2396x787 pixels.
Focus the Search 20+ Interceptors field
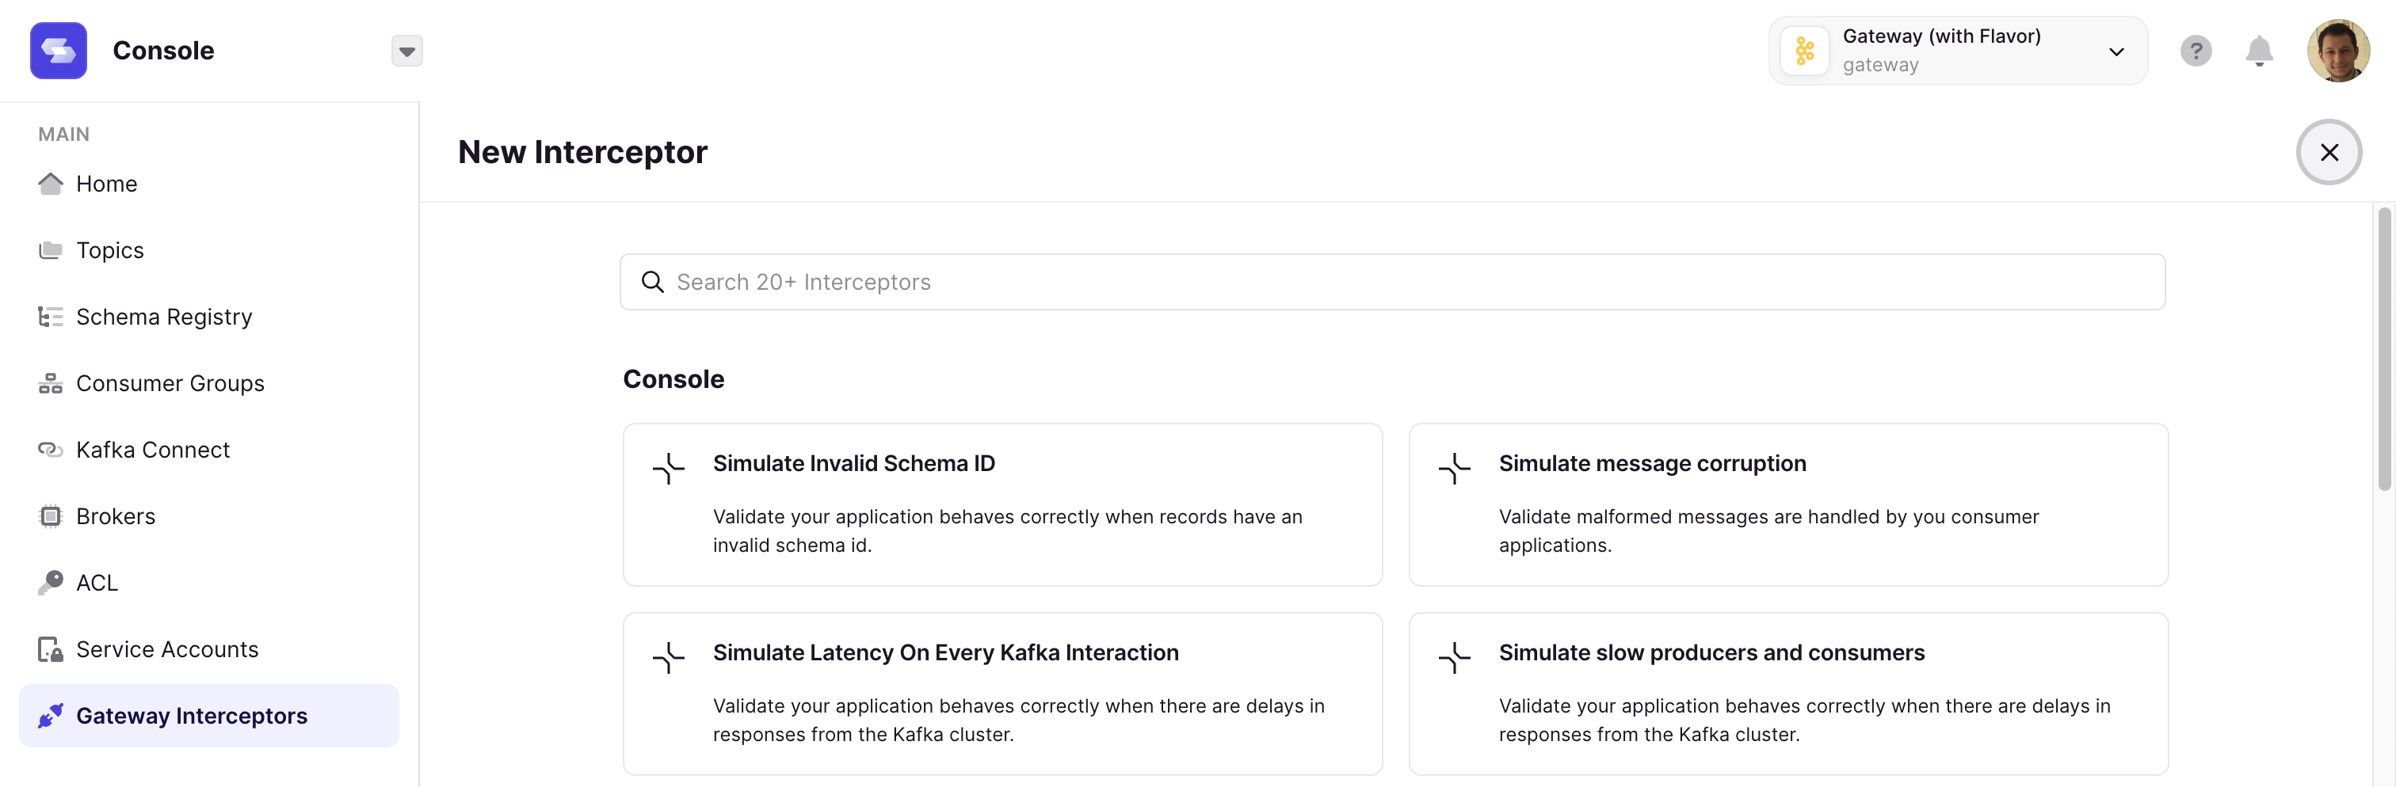click(1391, 283)
